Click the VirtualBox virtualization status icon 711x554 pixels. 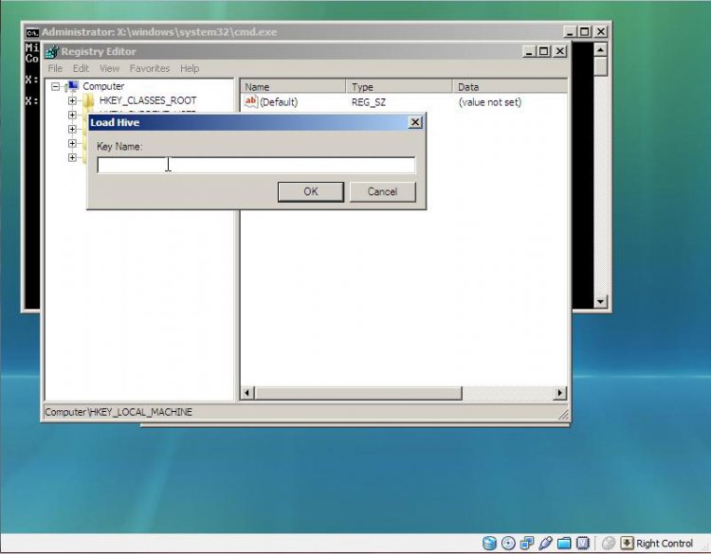point(583,543)
